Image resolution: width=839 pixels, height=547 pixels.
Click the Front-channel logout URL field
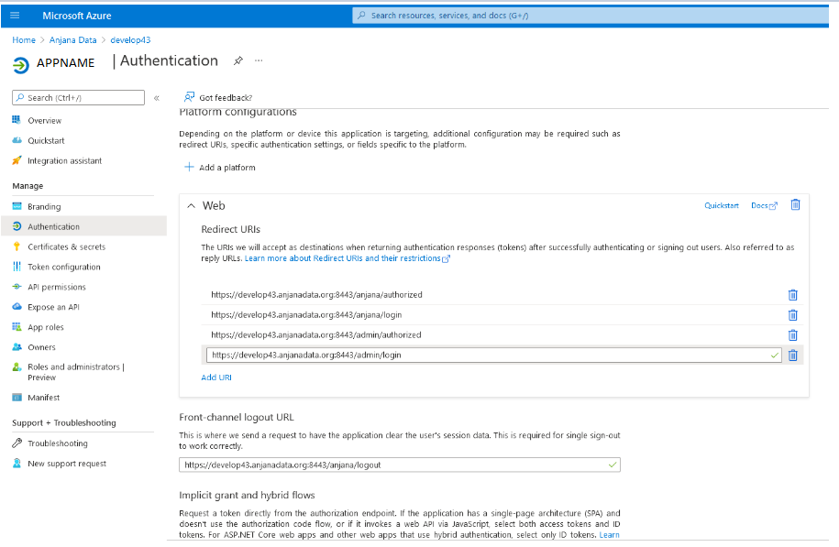coord(394,465)
